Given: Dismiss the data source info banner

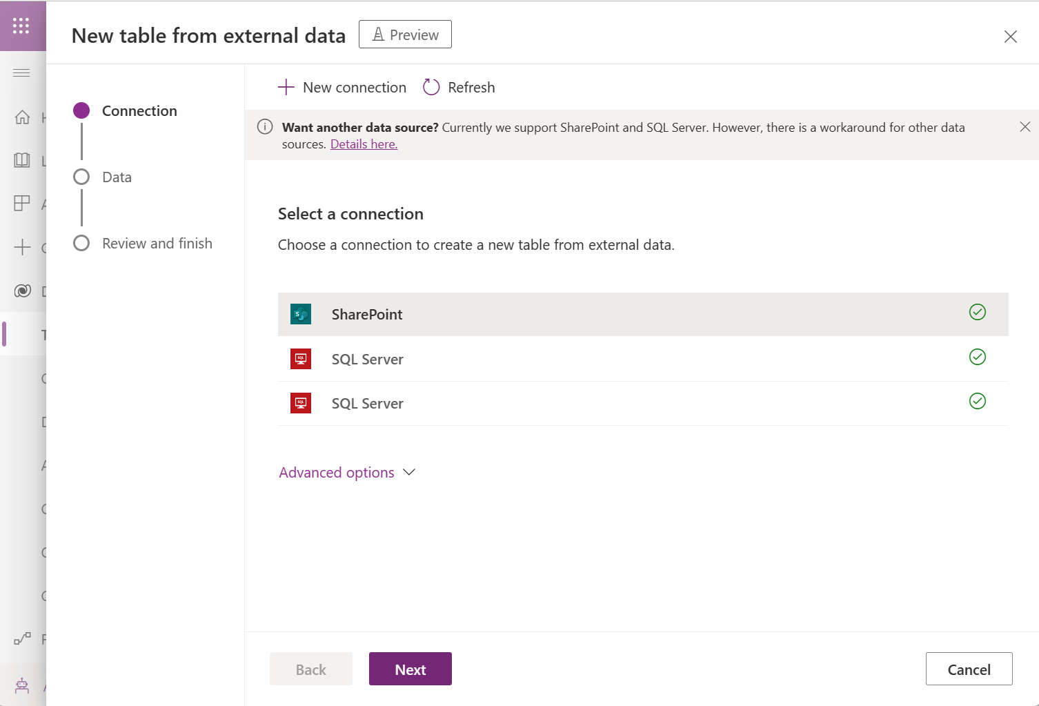Looking at the screenshot, I should [1025, 127].
